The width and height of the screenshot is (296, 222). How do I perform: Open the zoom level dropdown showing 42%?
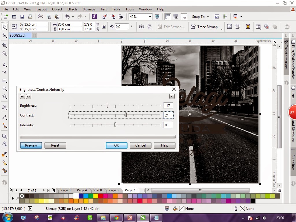(x=150, y=16)
